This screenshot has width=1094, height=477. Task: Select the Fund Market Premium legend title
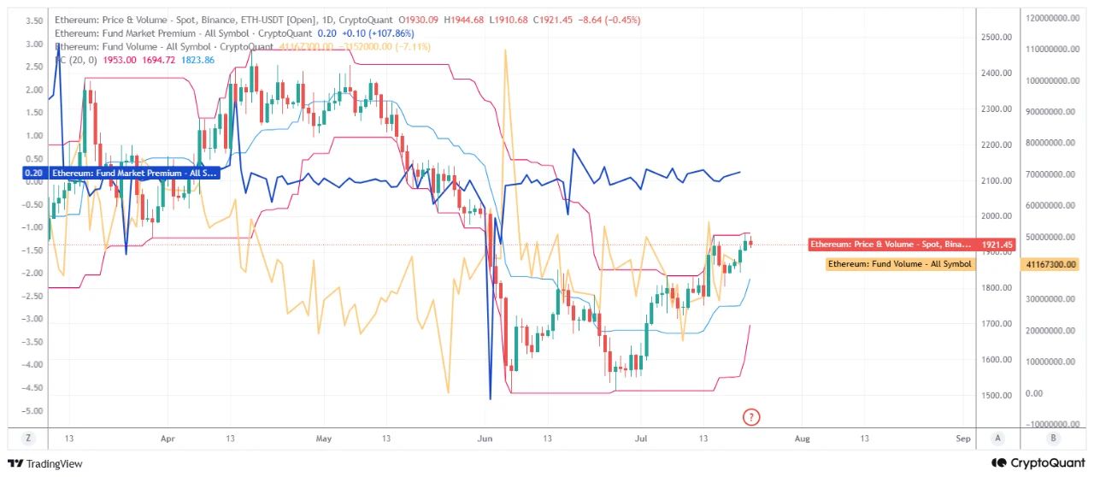(x=177, y=32)
